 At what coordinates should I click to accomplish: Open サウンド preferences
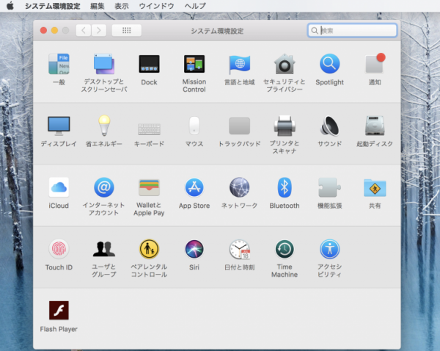[x=330, y=126]
